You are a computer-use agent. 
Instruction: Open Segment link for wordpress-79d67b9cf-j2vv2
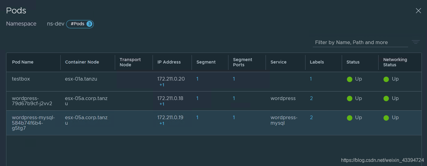197,98
